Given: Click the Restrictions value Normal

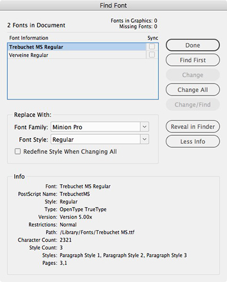Looking at the screenshot, I should tap(68, 225).
